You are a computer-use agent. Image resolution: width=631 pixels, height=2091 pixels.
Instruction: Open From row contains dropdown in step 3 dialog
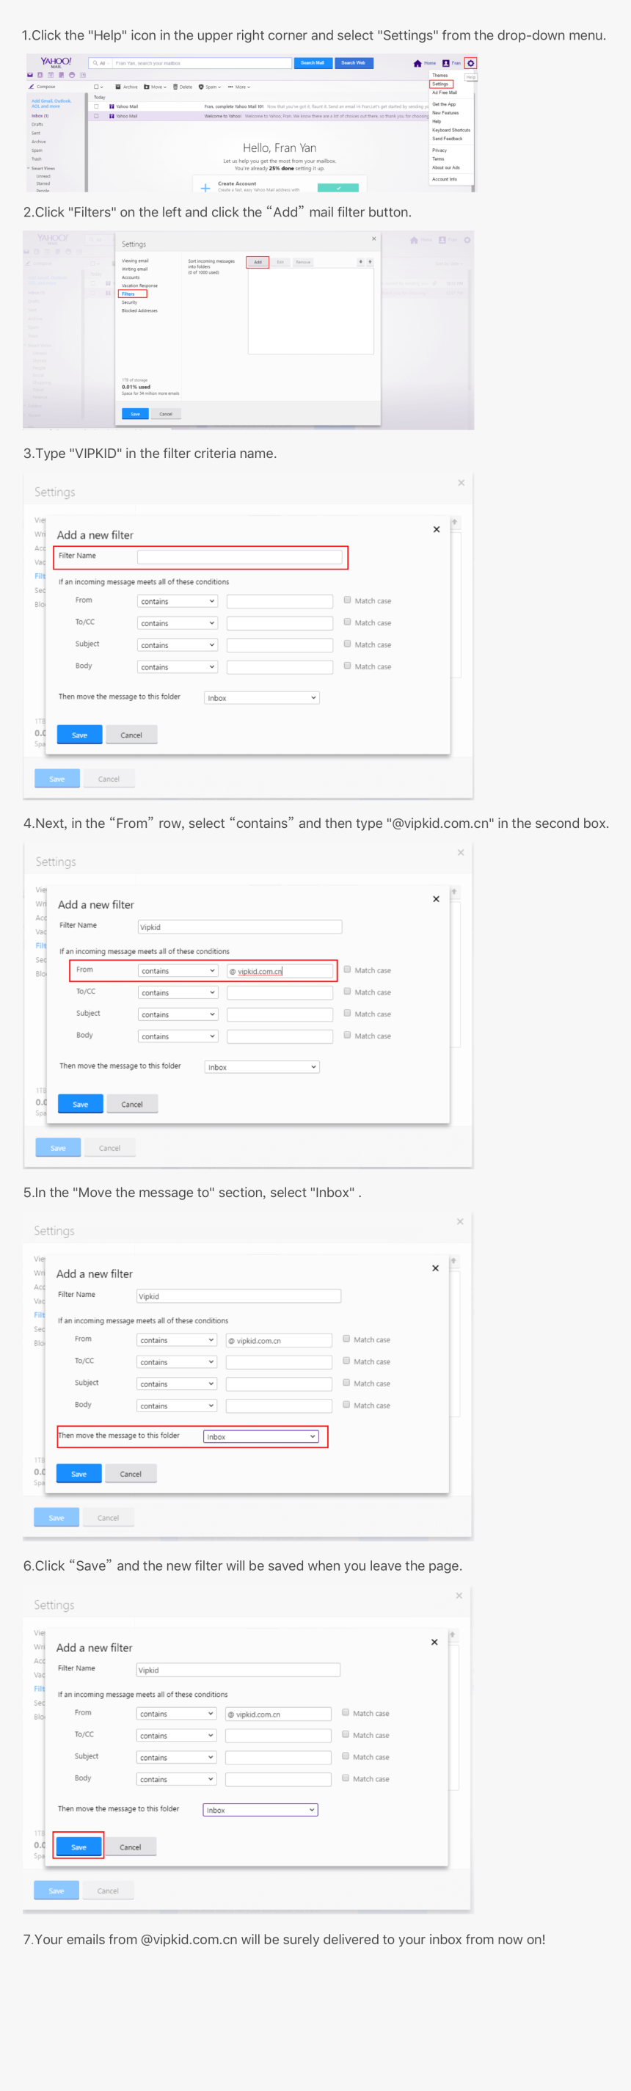point(178,602)
